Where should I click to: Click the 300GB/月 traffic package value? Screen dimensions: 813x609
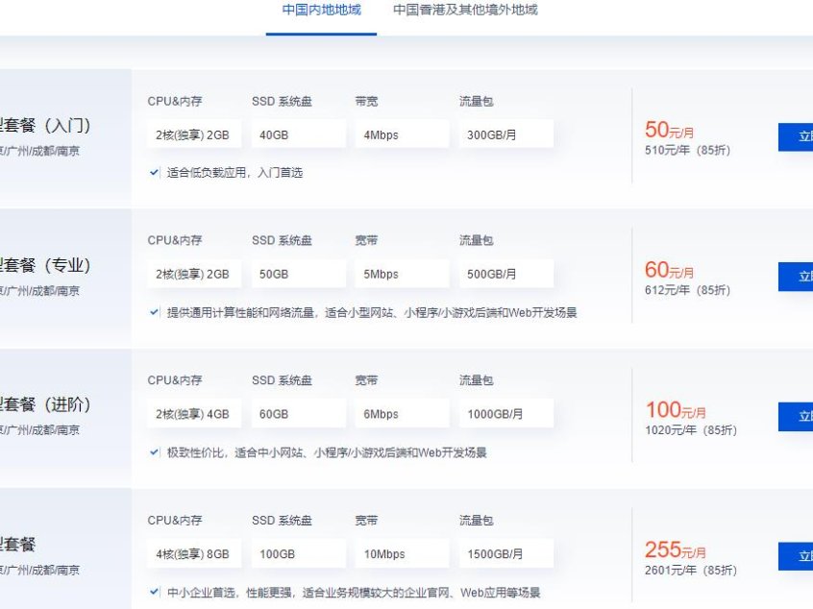[506, 134]
